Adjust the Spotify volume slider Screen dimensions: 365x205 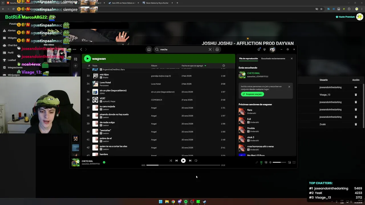pyautogui.click(x=279, y=162)
